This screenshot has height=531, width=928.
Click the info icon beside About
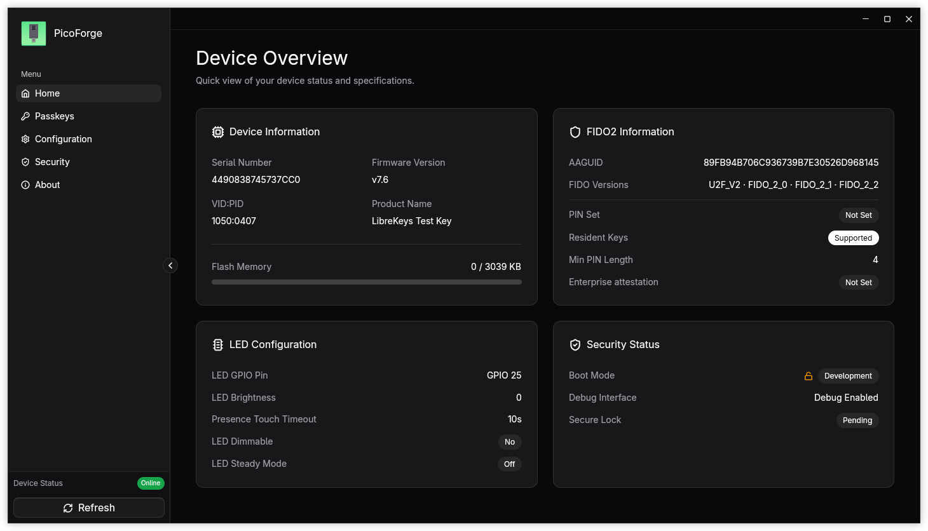25,185
